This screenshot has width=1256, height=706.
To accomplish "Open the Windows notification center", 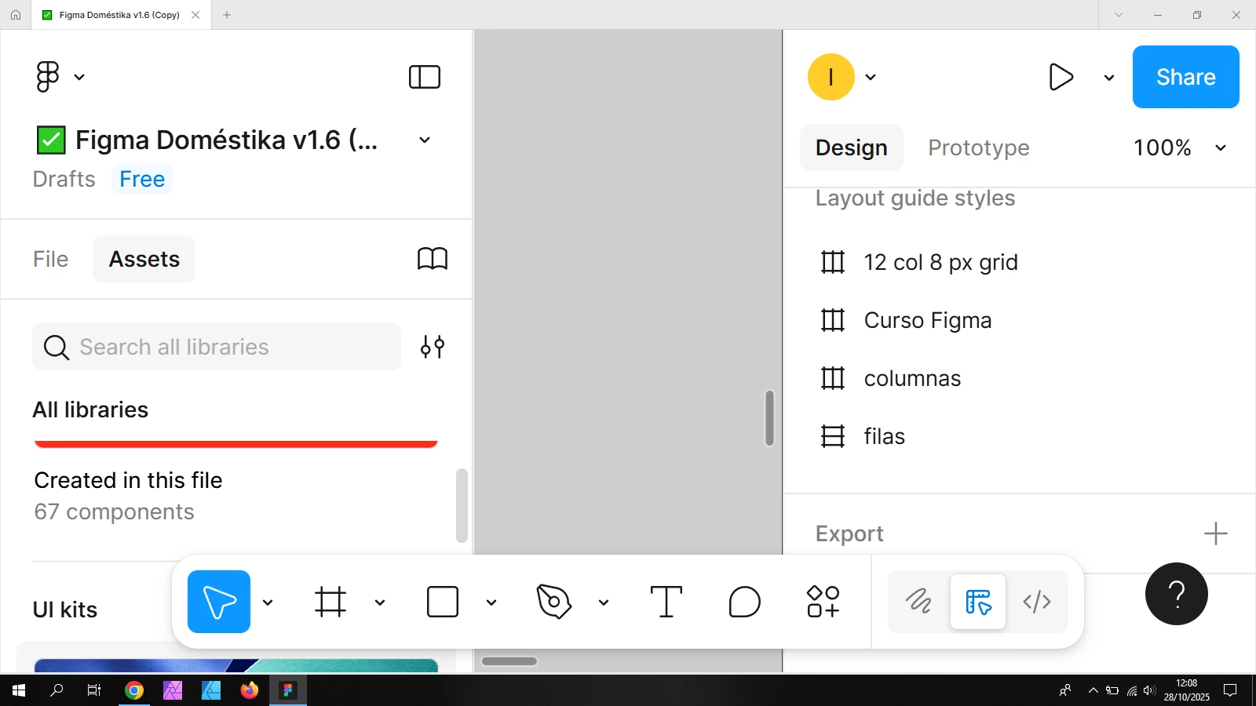I will pos(1230,690).
